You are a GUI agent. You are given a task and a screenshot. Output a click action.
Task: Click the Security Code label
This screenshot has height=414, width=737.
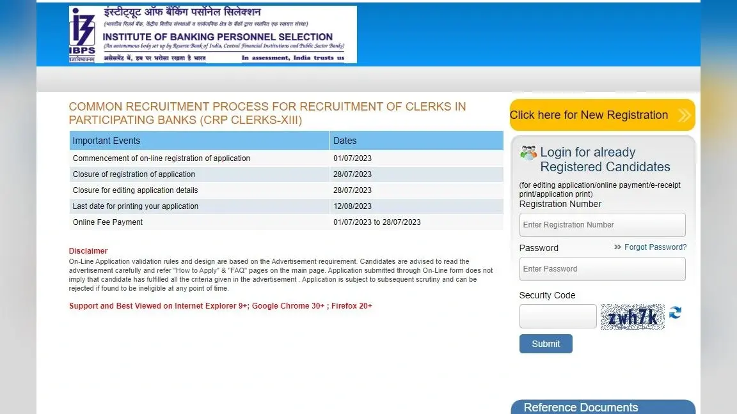[x=547, y=295]
